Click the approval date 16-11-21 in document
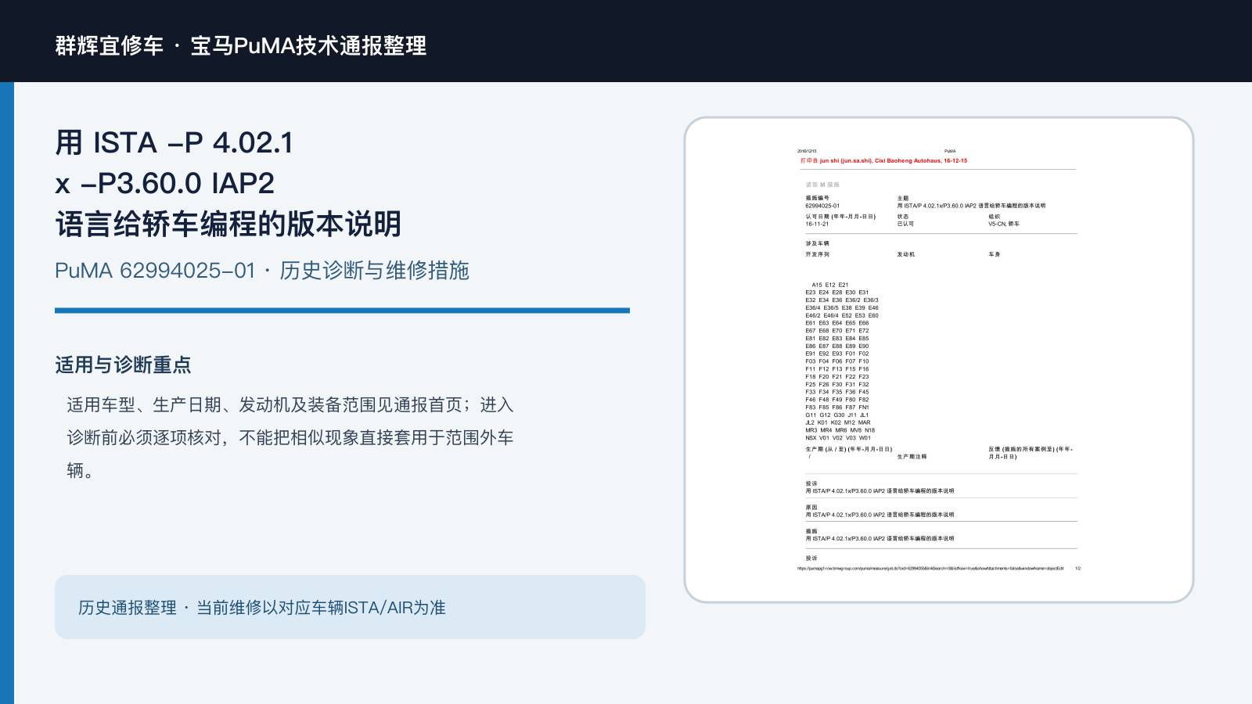 tap(817, 224)
